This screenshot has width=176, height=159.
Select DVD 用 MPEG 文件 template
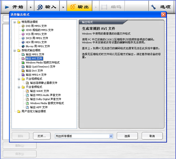pos(36,26)
